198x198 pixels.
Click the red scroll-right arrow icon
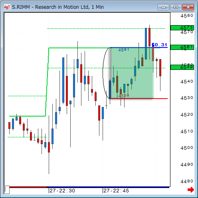(191, 190)
